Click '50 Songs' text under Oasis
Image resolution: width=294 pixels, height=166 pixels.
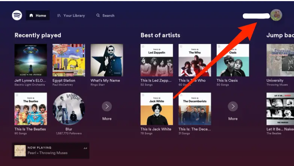tap(222, 85)
